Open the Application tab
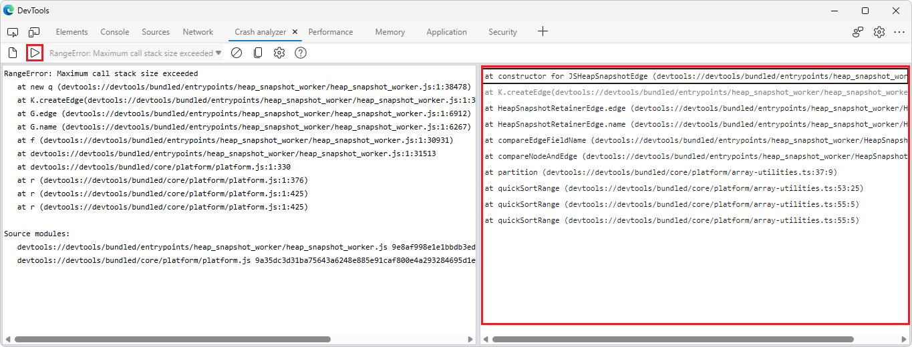The height and width of the screenshot is (347, 912). point(446,32)
